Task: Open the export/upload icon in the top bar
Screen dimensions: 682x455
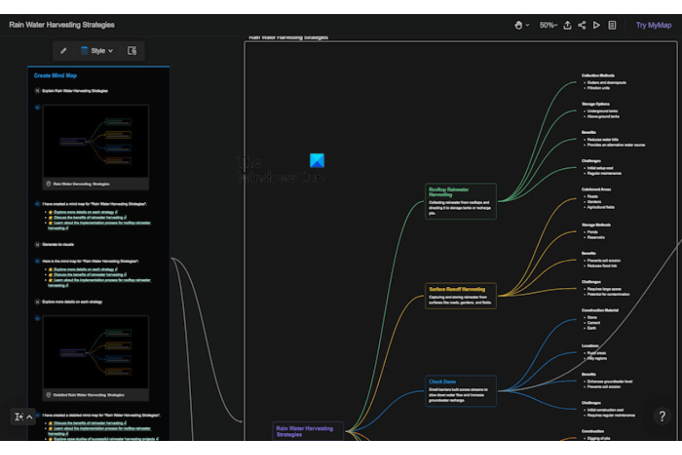Action: (567, 25)
